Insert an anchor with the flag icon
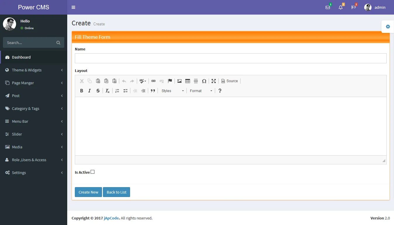This screenshot has width=394, height=225. click(x=170, y=81)
